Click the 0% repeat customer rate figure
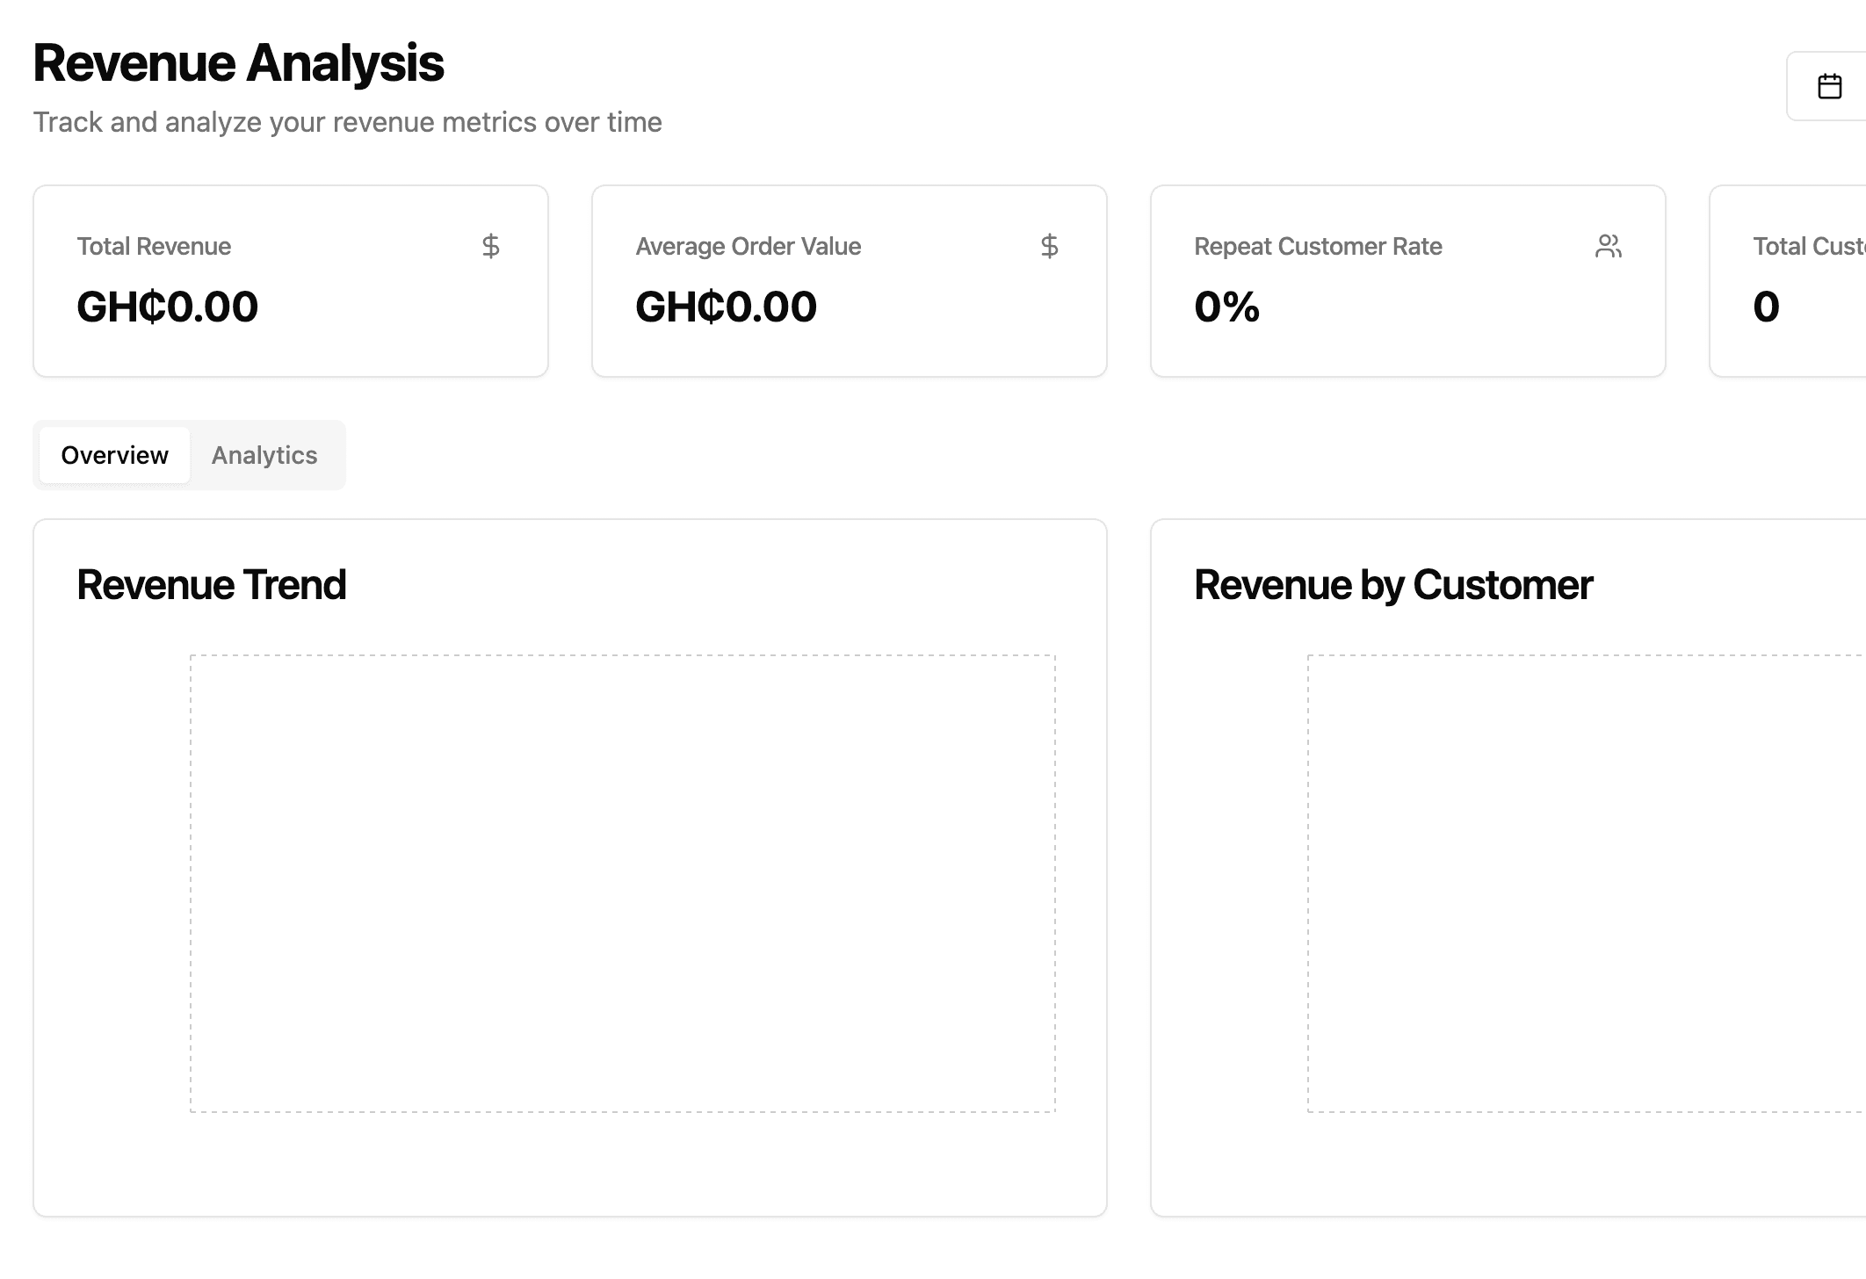This screenshot has height=1279, width=1866. point(1226,307)
